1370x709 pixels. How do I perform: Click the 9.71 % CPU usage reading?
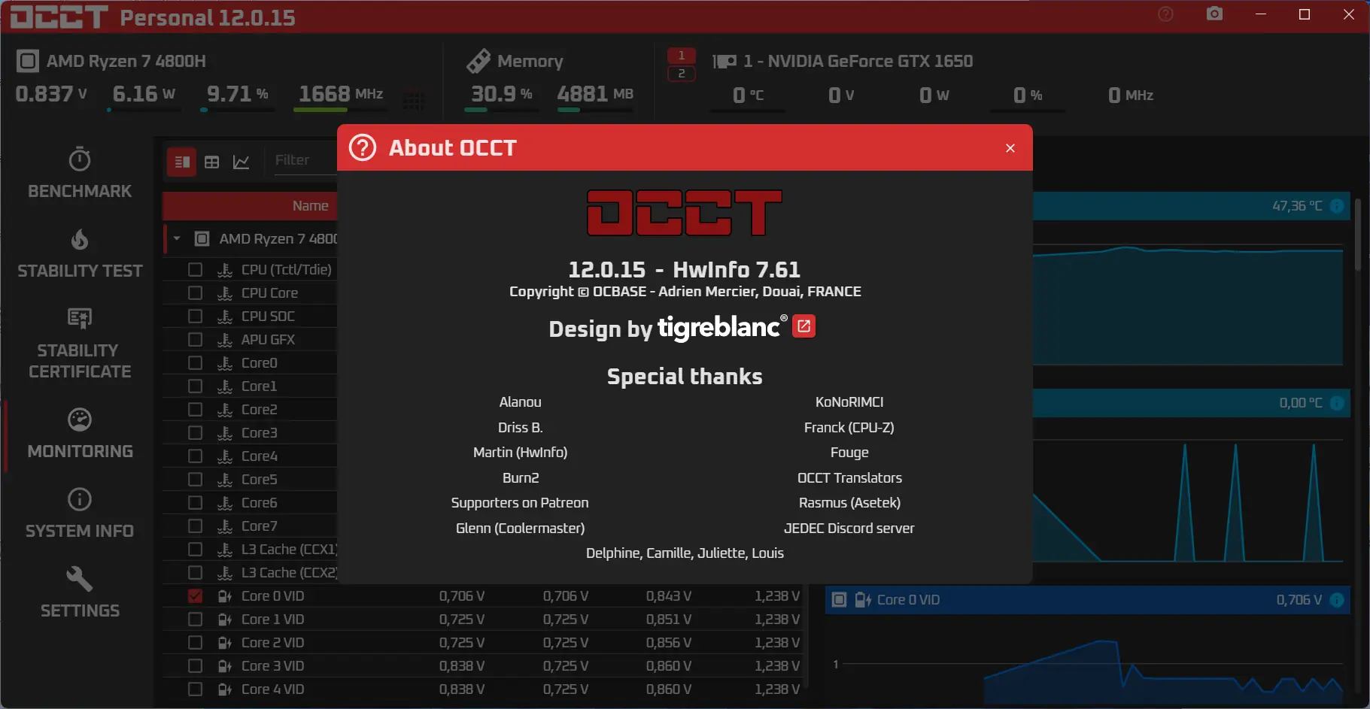pyautogui.click(x=238, y=94)
